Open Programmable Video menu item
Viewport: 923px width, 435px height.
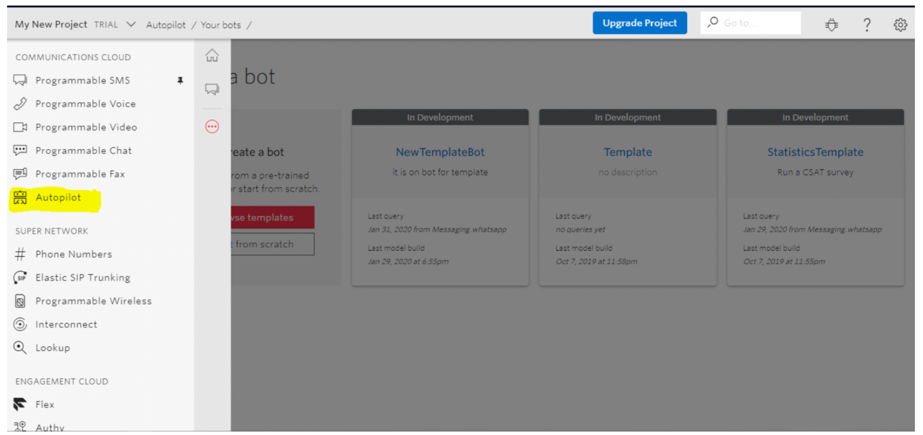pyautogui.click(x=86, y=127)
